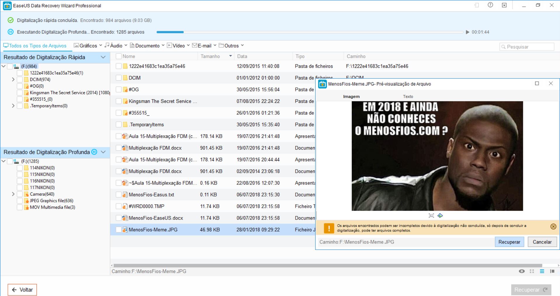Check the box for Multiplexação FDM.docx dated 19/07/2016
560x296 pixels.
(x=119, y=148)
